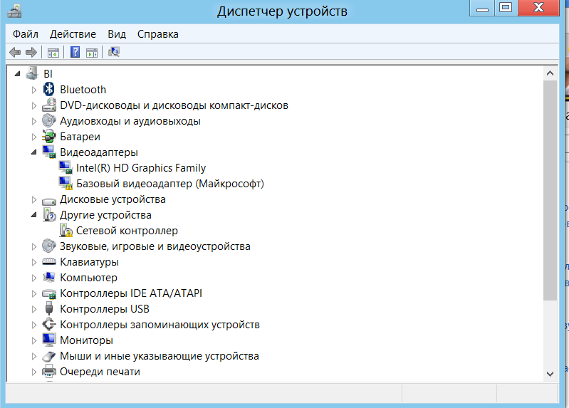Expand the Контроллеры USB category
The image size is (569, 408).
[33, 309]
